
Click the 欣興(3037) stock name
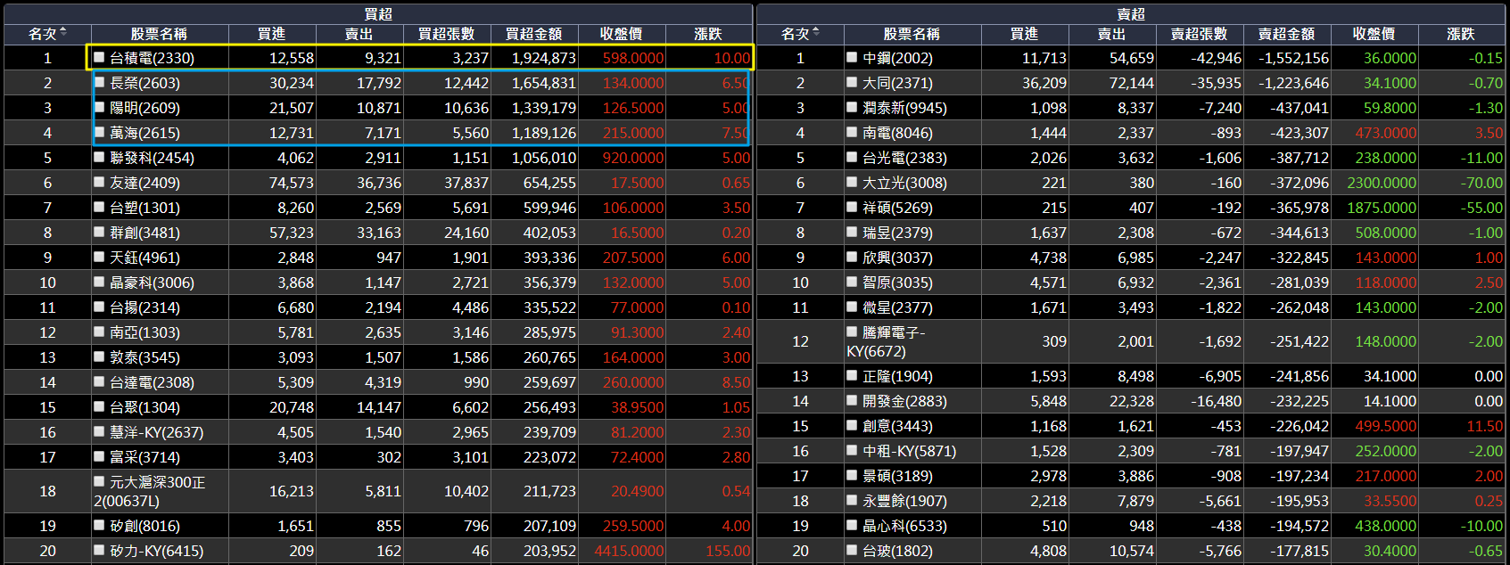(x=897, y=258)
